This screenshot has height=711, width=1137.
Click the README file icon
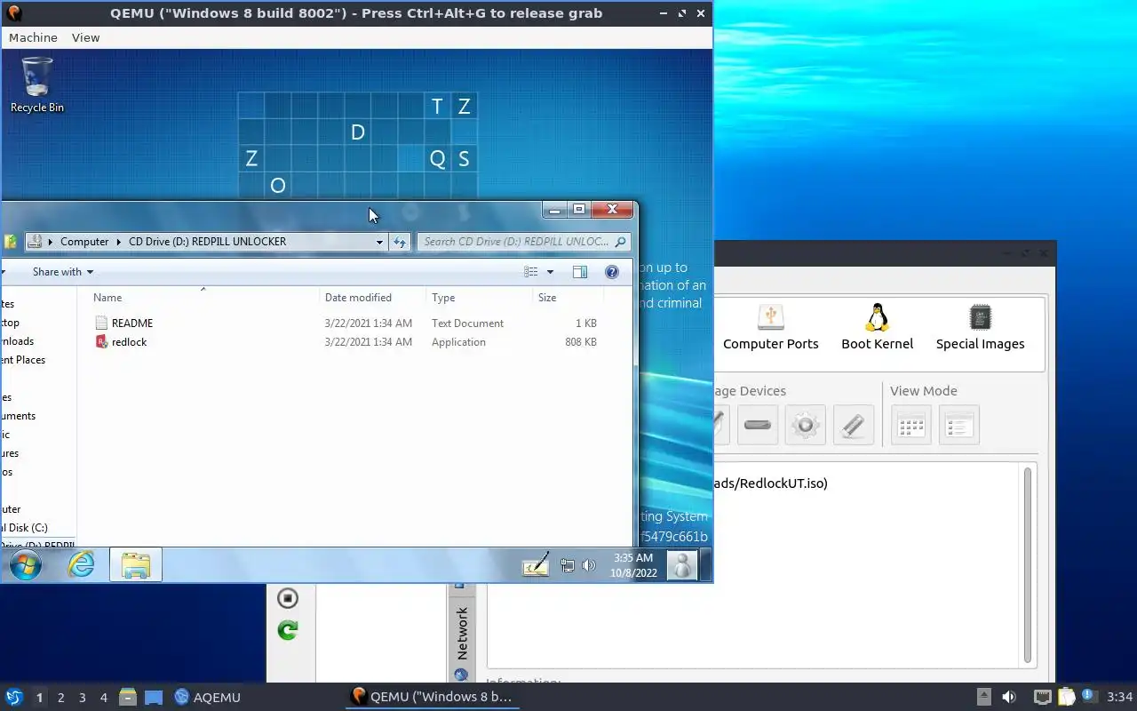101,324
